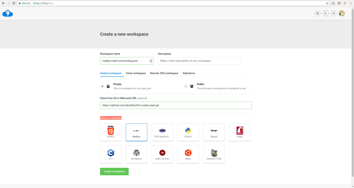The height and width of the screenshot is (188, 354).
Task: Click the Workspace name input
Action: [127, 61]
